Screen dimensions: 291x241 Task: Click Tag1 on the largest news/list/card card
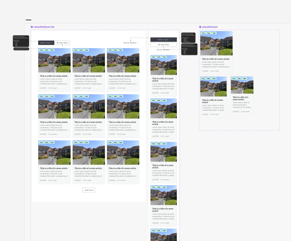tap(203, 33)
